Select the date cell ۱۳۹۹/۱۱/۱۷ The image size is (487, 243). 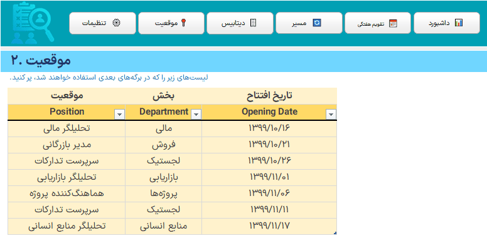click(x=269, y=226)
